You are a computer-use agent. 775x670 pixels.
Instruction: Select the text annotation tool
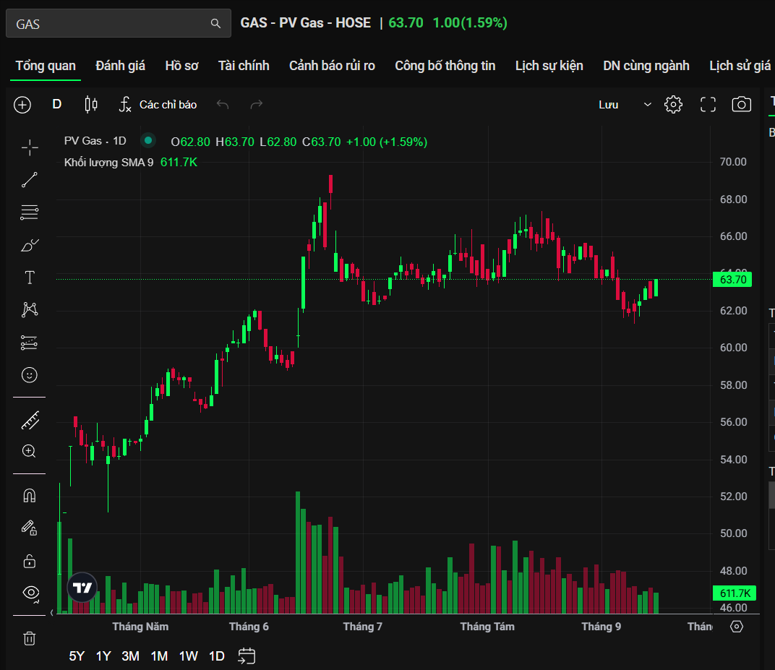coord(30,278)
